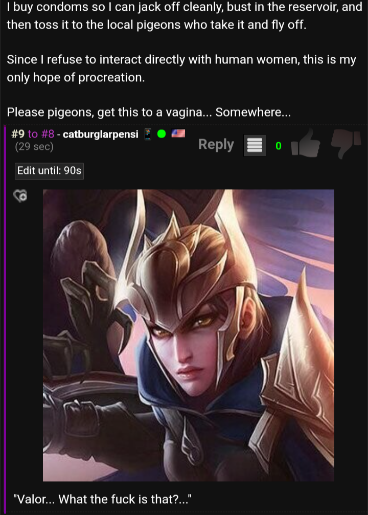Click the 'Valor... What the fuck' caption text
The width and height of the screenshot is (368, 515).
[102, 499]
